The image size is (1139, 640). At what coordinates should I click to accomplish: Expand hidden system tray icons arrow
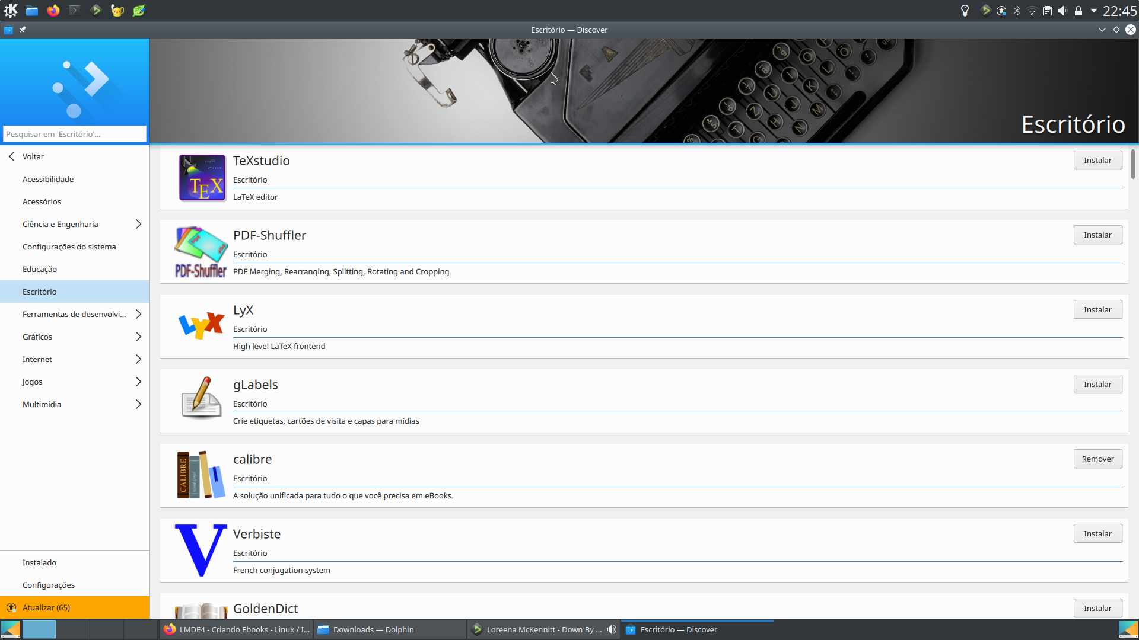[1094, 10]
